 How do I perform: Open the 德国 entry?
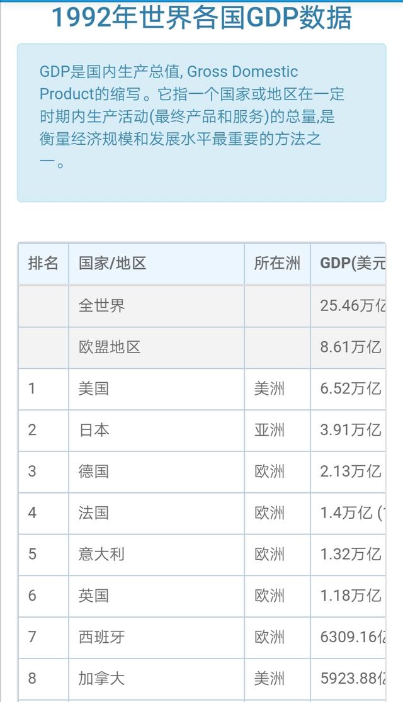click(94, 472)
